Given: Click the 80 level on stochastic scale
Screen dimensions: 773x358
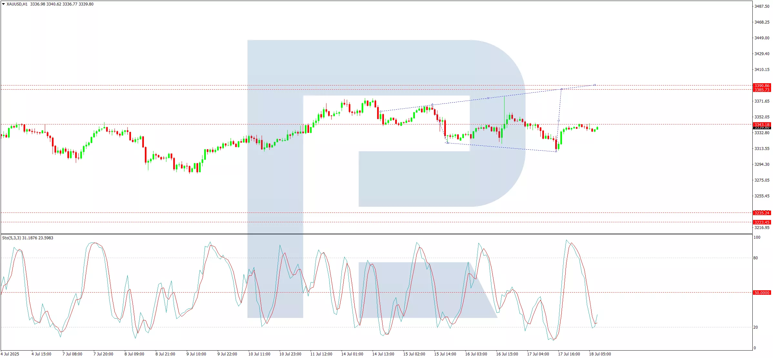Looking at the screenshot, I should pos(756,258).
